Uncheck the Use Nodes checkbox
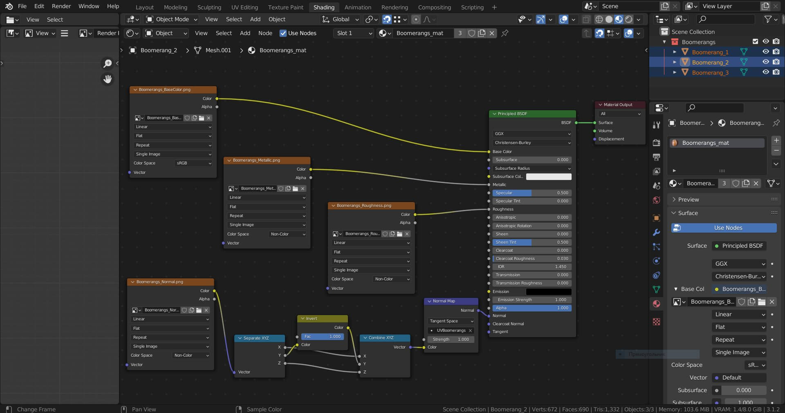The image size is (785, 413). pyautogui.click(x=283, y=33)
